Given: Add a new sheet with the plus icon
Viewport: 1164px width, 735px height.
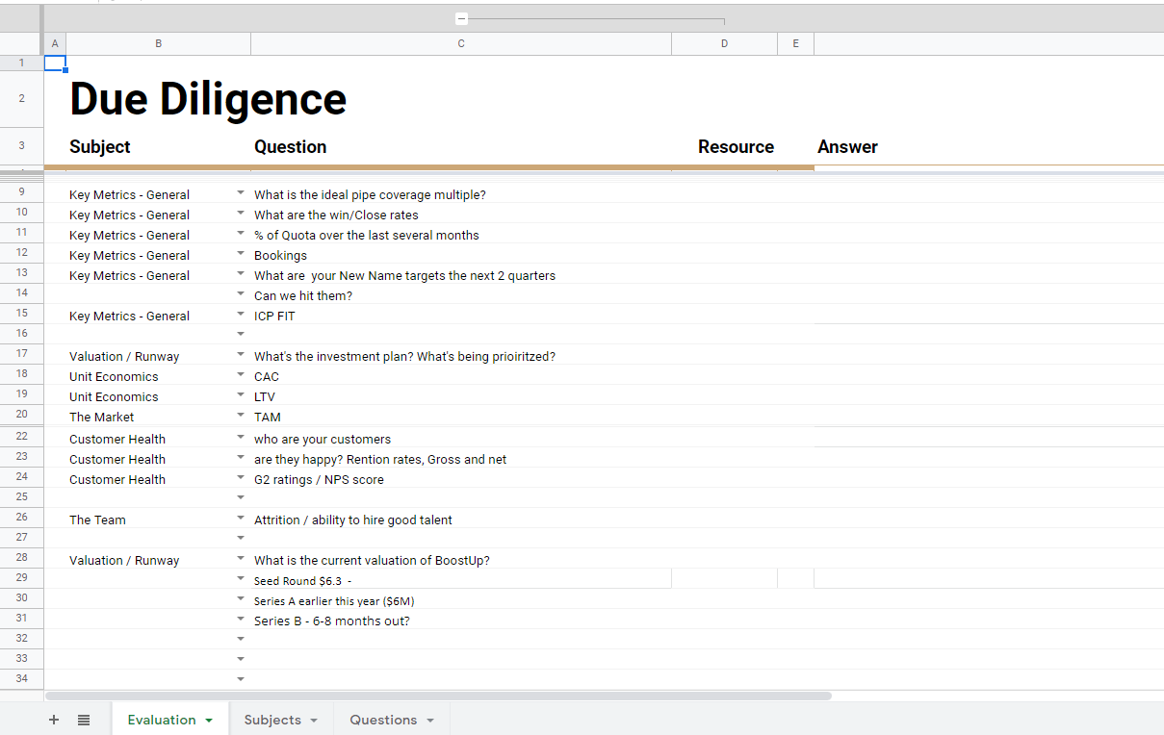Looking at the screenshot, I should [53, 720].
